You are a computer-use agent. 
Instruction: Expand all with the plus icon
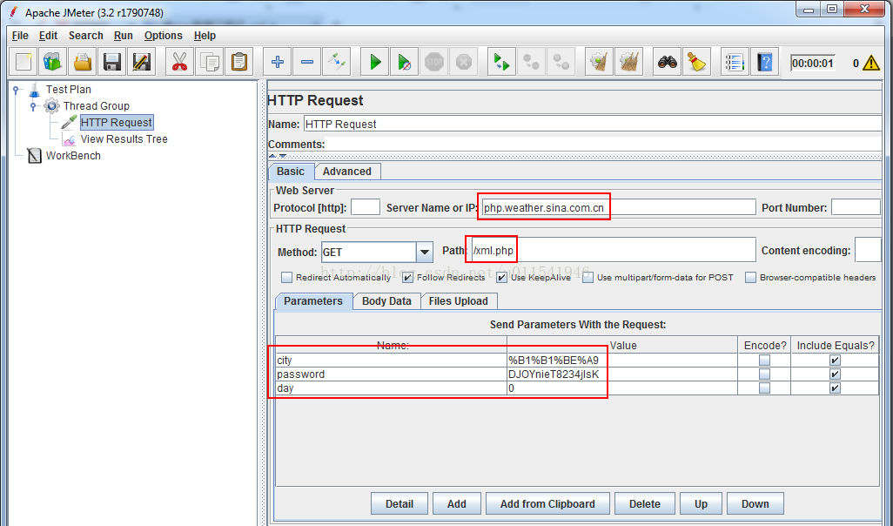278,62
